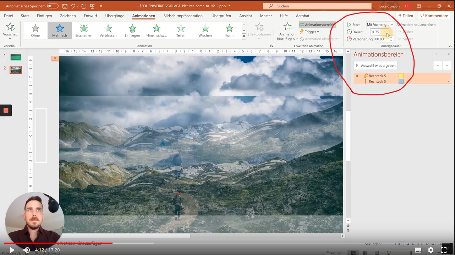Select slide 2 thumbnail
This screenshot has width=455, height=255.
[x=16, y=70]
